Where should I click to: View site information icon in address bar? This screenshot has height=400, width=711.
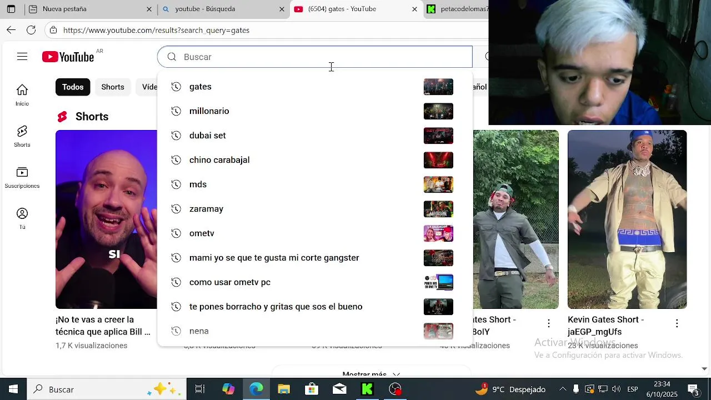53,30
